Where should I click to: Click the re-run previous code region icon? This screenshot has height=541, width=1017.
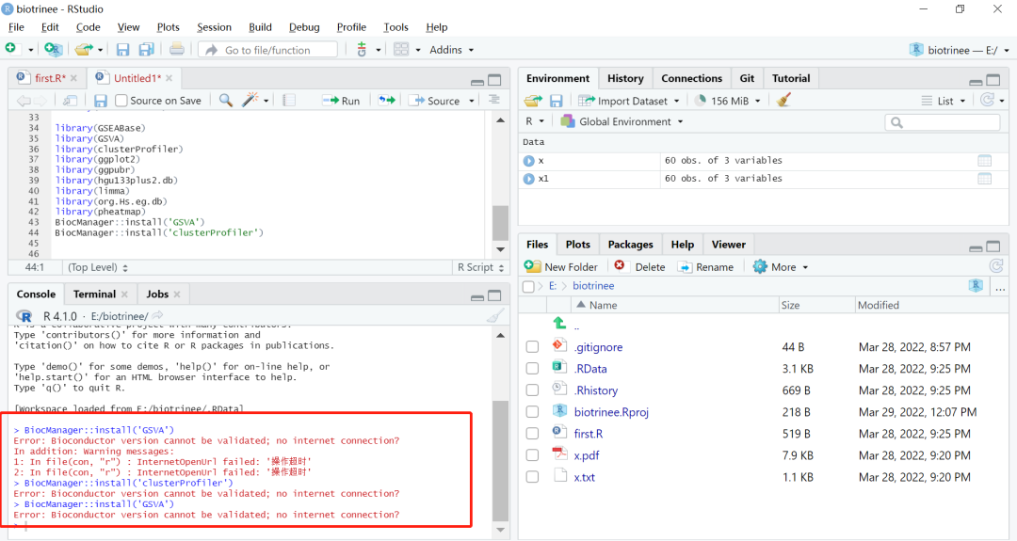(387, 101)
